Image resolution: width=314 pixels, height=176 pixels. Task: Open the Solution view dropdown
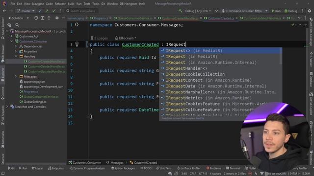click(x=19, y=18)
